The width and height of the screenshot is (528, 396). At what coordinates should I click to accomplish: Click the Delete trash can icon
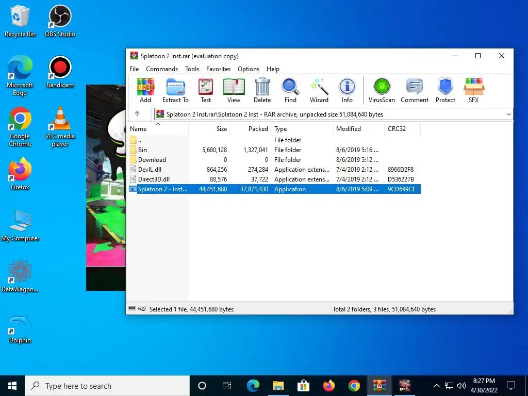pyautogui.click(x=262, y=90)
